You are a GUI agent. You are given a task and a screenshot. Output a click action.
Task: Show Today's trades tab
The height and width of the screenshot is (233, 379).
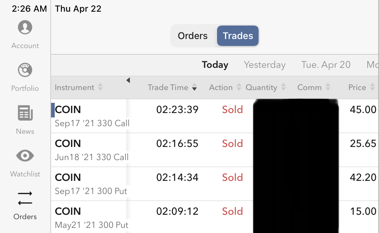[215, 65]
